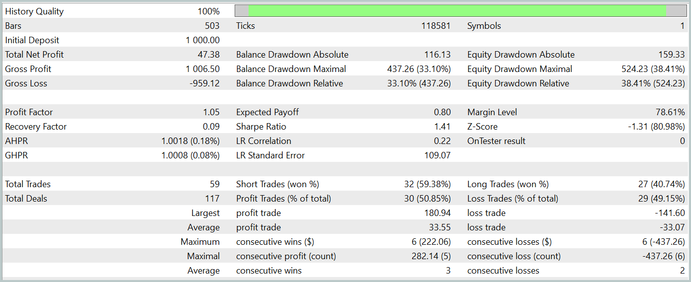The height and width of the screenshot is (282, 691).
Task: Click the largest loss trade value -141.60
Action: click(x=670, y=213)
